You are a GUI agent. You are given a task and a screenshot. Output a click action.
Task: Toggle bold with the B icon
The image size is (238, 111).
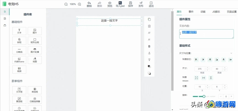point(149,46)
